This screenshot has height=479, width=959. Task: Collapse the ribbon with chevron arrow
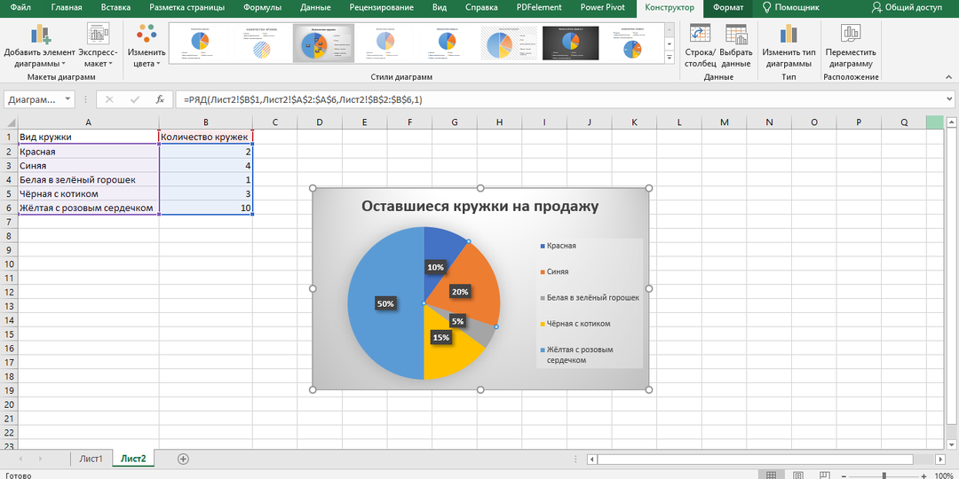[x=949, y=76]
